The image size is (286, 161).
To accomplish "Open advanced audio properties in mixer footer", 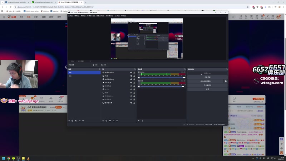I will (139, 121).
